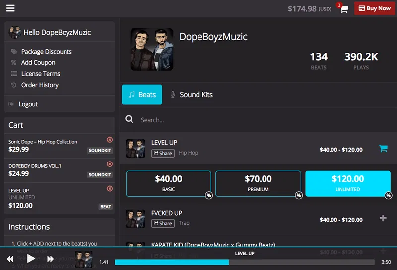Seek in the LEVEL UP progress bar
Viewport: 397px width, 270px height.
pos(245,262)
